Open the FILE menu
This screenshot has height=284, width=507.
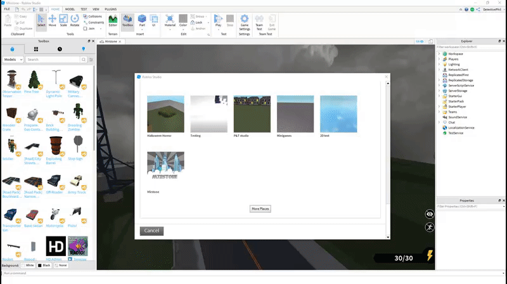click(x=7, y=9)
